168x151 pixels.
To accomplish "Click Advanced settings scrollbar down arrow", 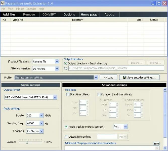I will (165, 148).
